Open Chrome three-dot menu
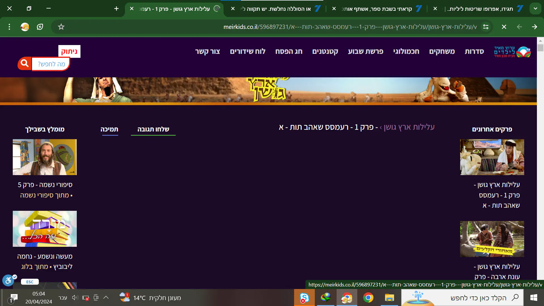This screenshot has height=306, width=544. 9,27
